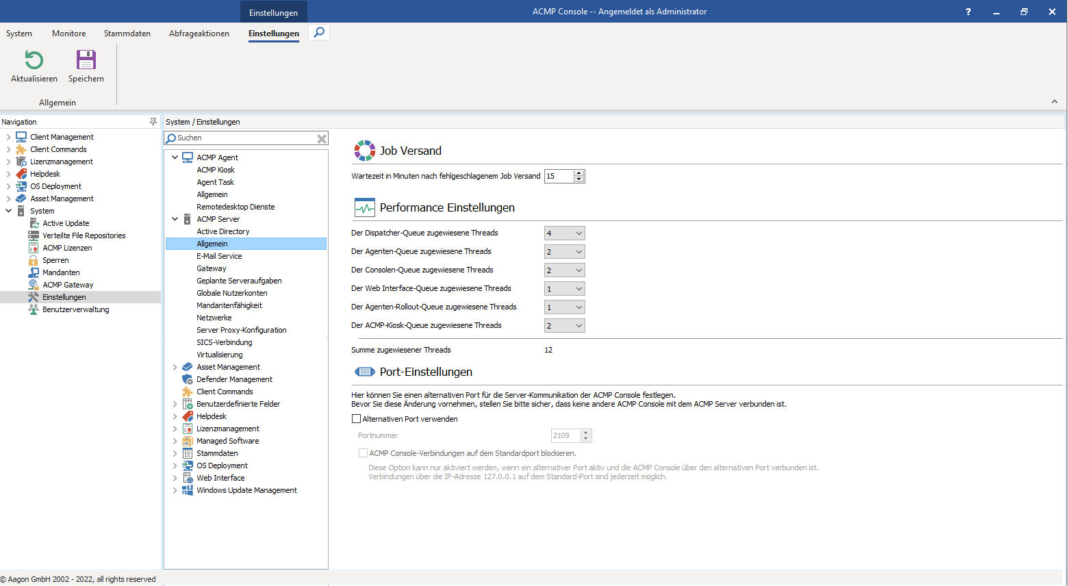Open the Stammdaten ribbon tab
1068x586 pixels.
(127, 34)
